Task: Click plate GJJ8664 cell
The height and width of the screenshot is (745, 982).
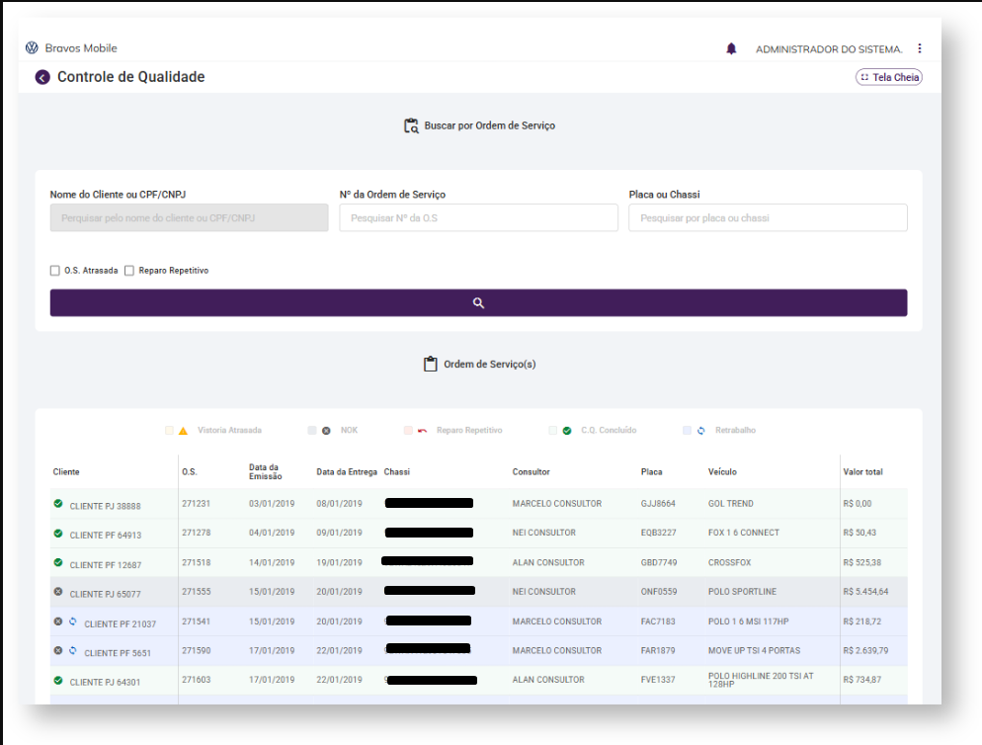Action: [x=658, y=504]
